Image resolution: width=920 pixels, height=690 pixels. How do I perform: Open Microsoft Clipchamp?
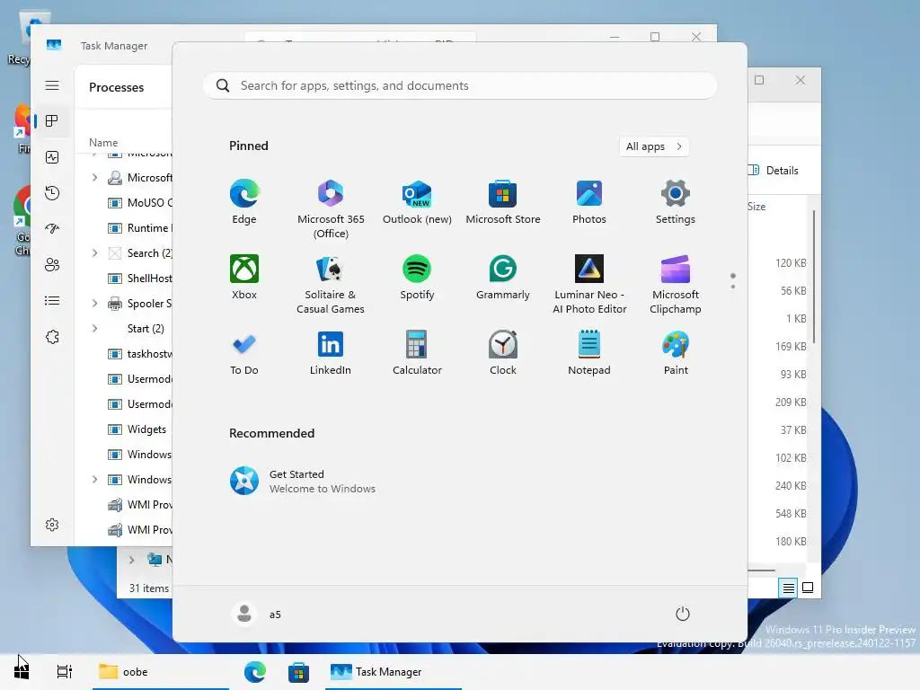[x=676, y=285]
